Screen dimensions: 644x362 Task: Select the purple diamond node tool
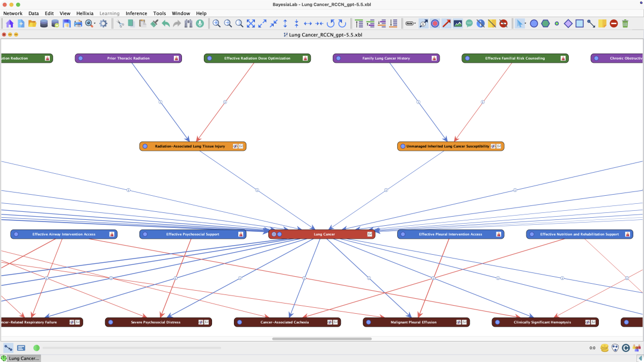(x=568, y=24)
